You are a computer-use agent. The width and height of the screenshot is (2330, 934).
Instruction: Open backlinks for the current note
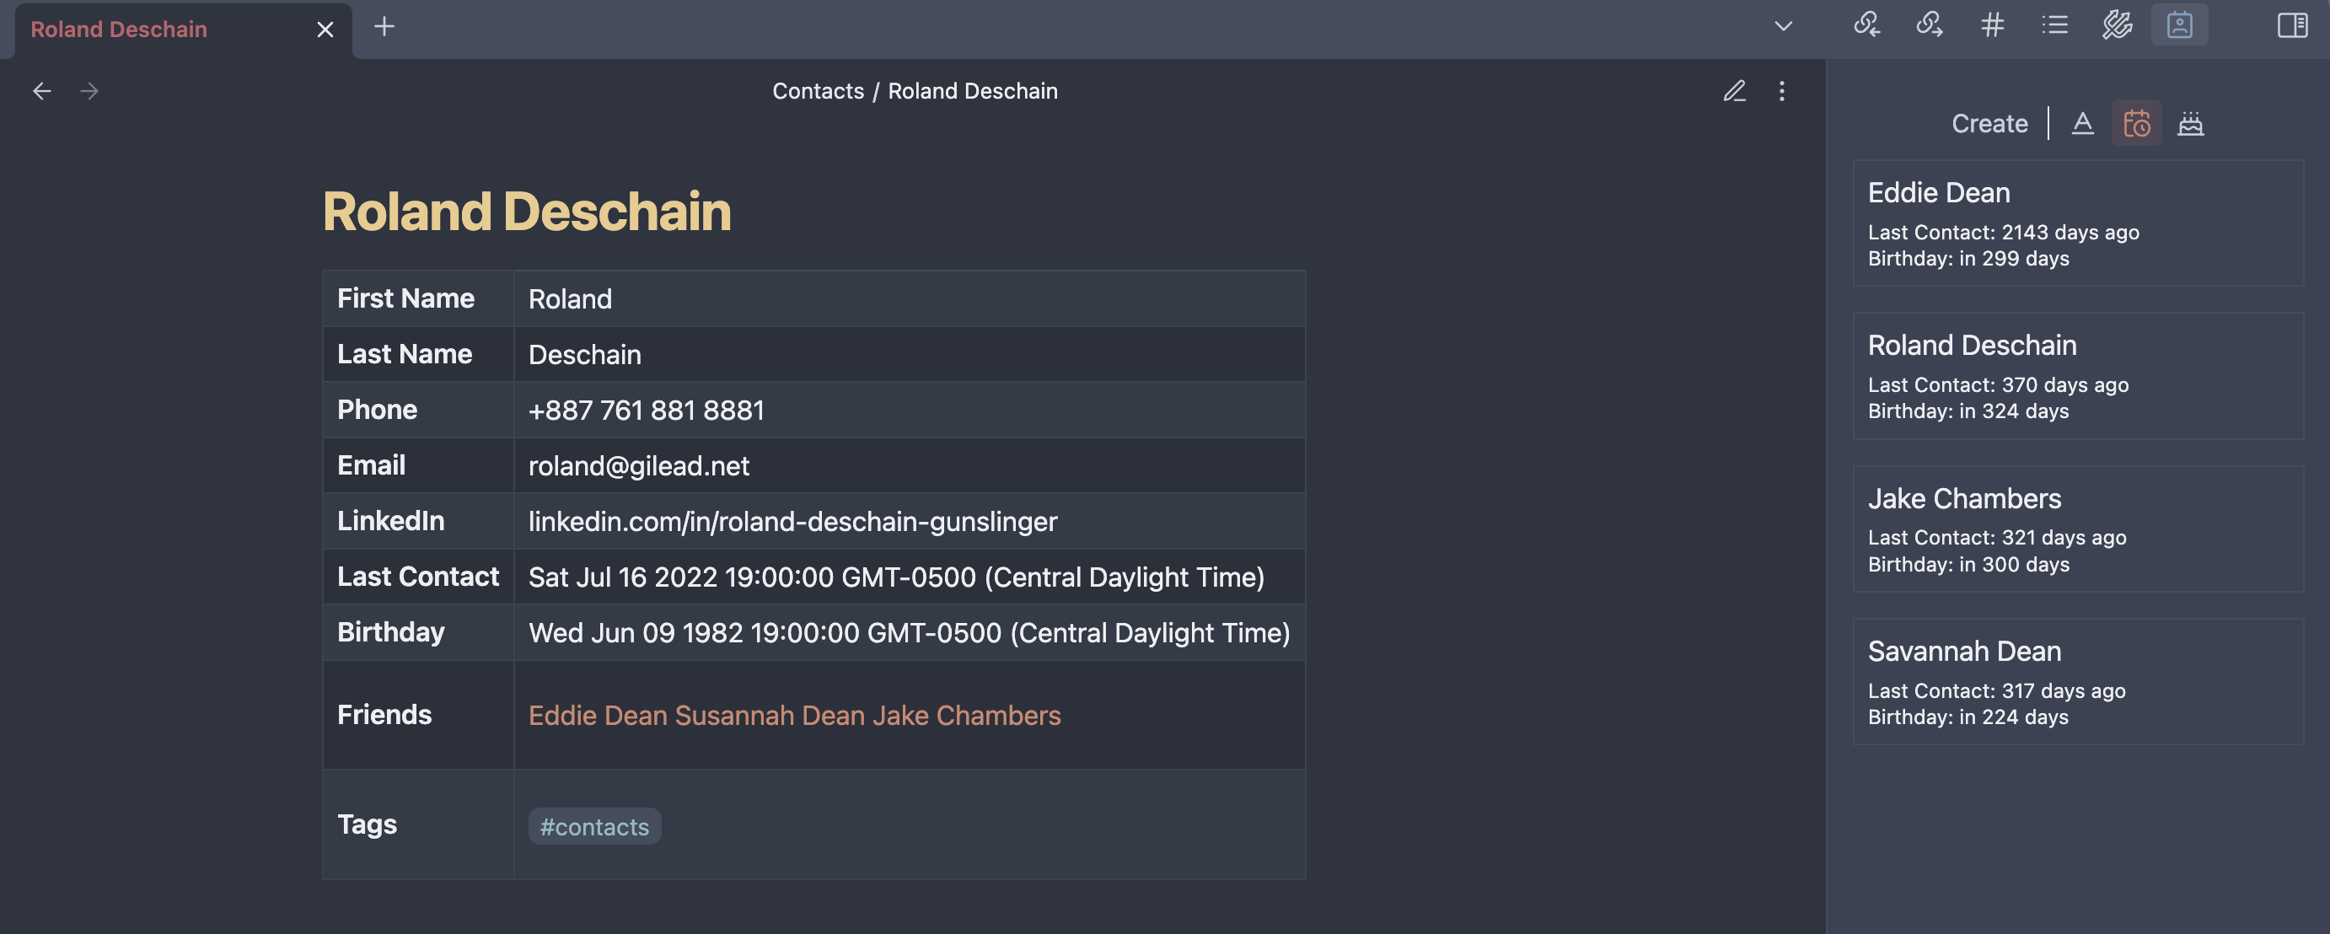(x=1868, y=26)
